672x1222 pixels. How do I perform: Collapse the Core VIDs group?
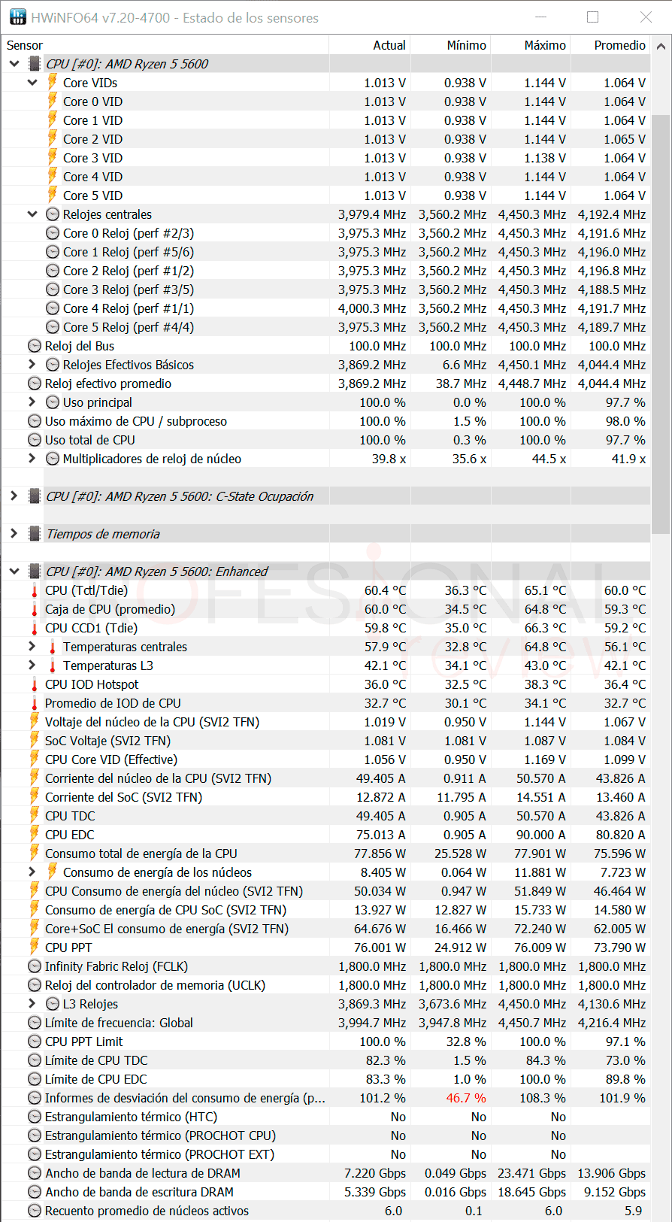[x=32, y=83]
